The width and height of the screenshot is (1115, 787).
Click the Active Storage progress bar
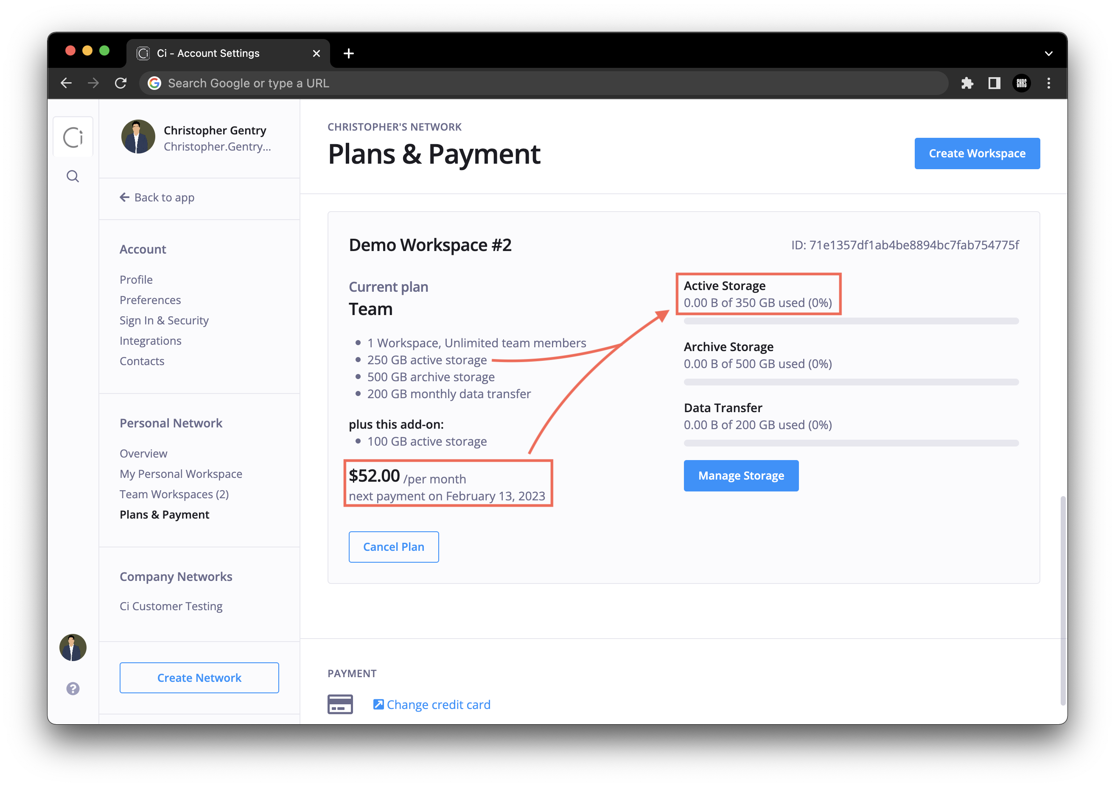click(x=850, y=321)
